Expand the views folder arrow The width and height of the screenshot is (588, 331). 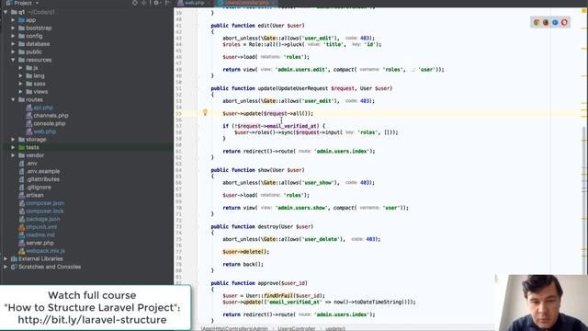pos(20,92)
